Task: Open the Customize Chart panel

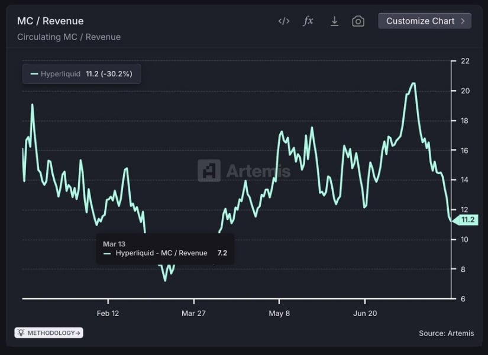Action: [420, 21]
